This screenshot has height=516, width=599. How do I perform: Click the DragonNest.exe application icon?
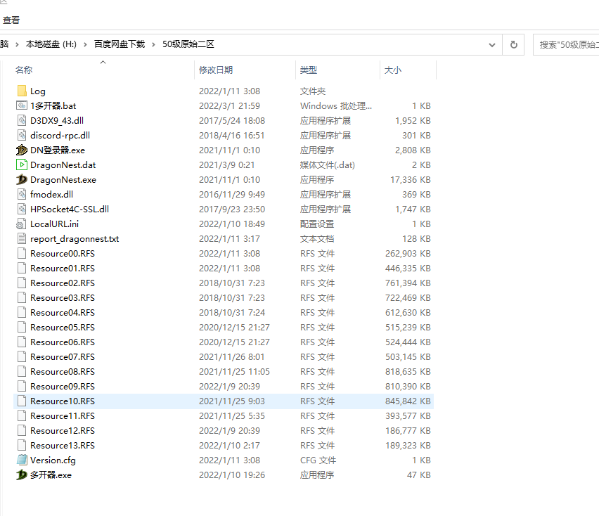22,179
